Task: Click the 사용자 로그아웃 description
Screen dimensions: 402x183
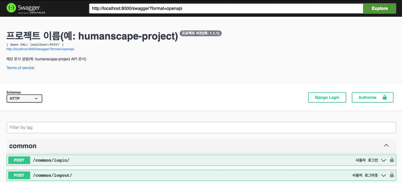Action: coord(365,175)
